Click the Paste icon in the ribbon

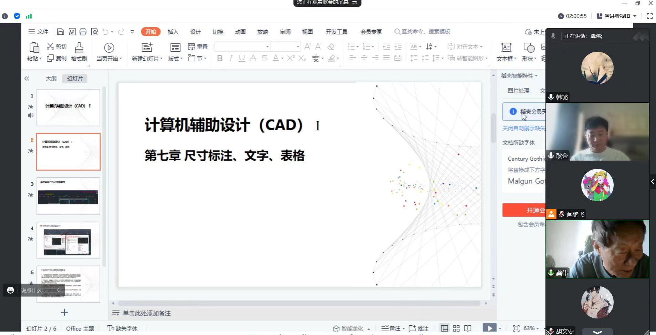pos(34,48)
